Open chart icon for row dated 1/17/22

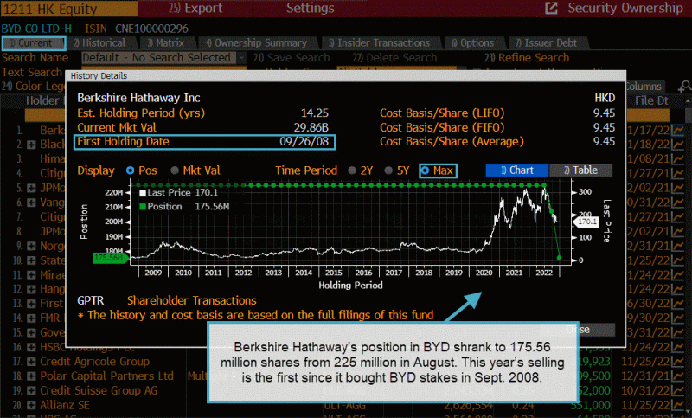(x=678, y=130)
